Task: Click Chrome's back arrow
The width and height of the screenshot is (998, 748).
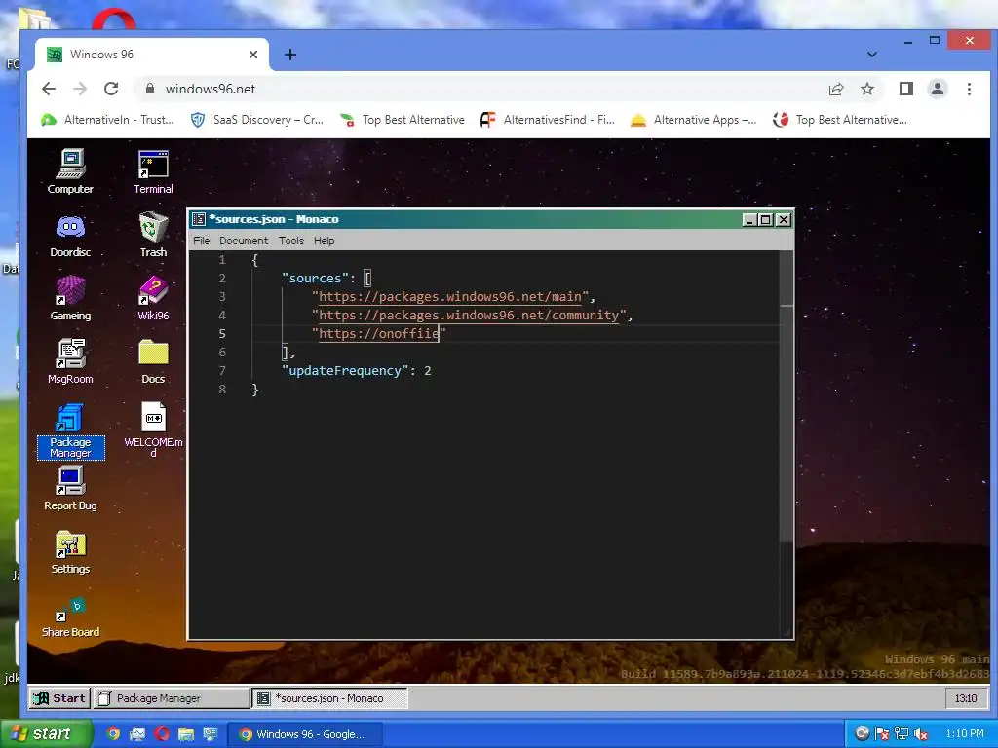Action: [49, 89]
